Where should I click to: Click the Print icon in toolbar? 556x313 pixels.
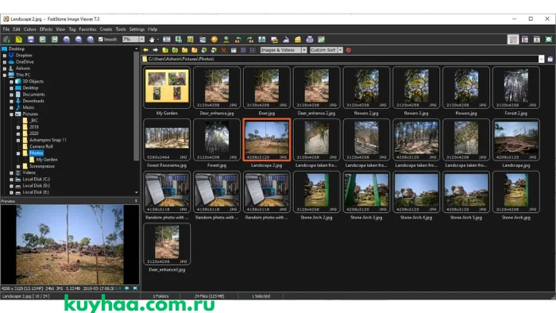pyautogui.click(x=310, y=40)
